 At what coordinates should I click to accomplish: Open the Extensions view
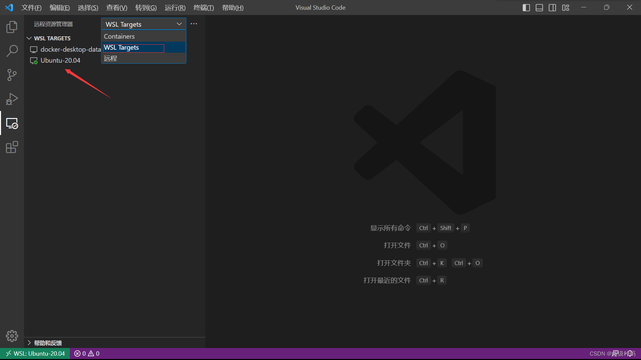[x=12, y=147]
